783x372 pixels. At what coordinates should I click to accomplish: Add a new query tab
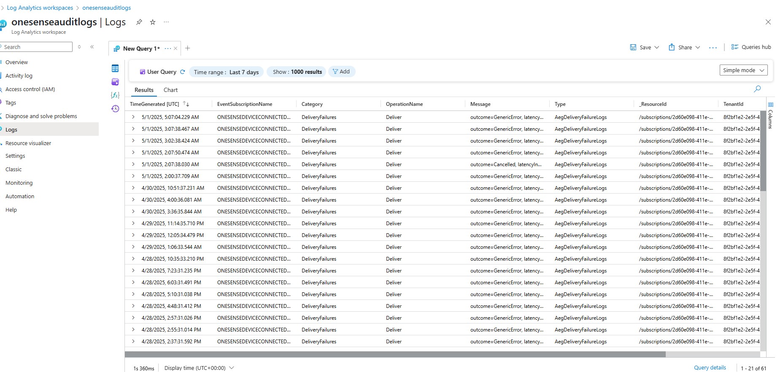coord(188,48)
